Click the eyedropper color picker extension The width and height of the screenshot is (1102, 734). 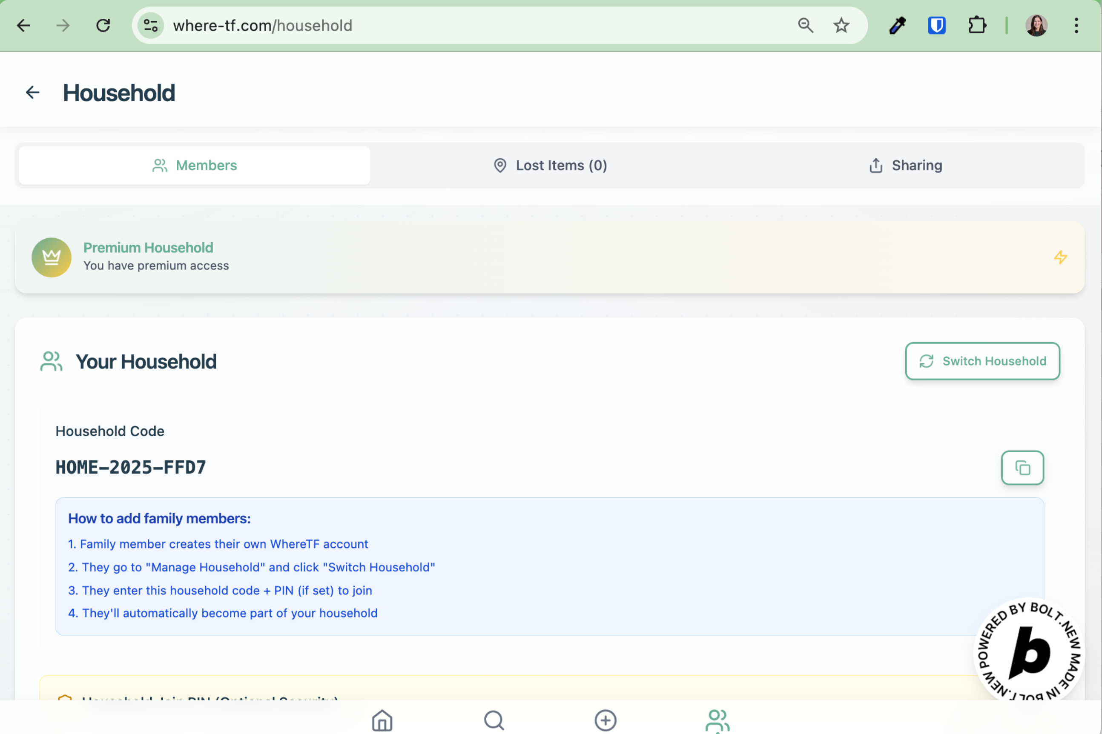[x=897, y=25]
